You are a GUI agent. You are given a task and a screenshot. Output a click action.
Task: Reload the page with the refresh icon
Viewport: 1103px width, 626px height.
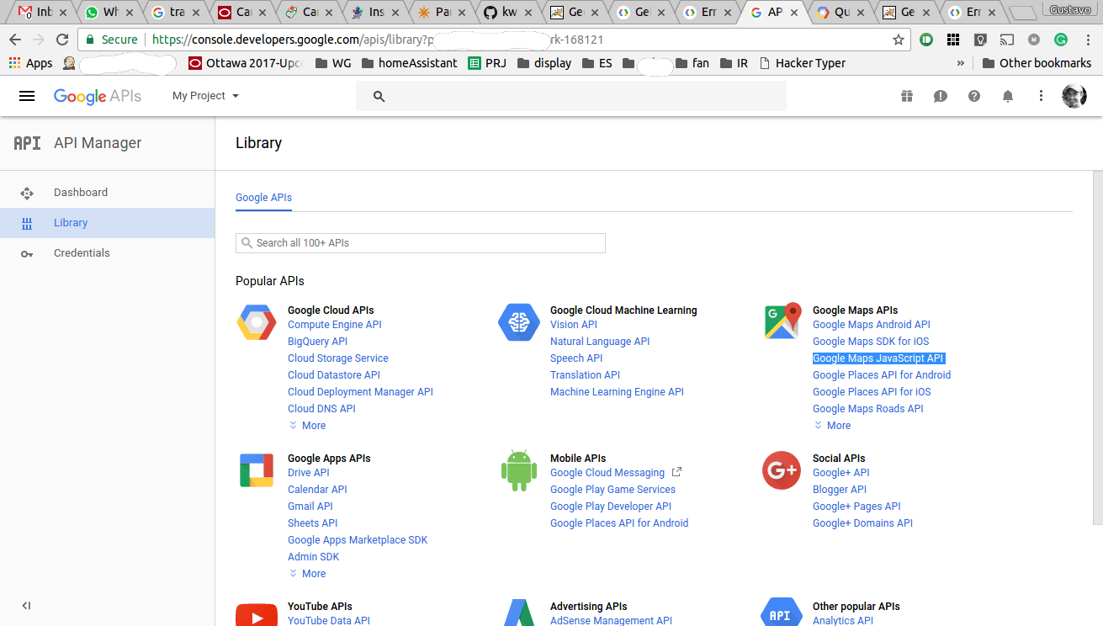point(61,40)
